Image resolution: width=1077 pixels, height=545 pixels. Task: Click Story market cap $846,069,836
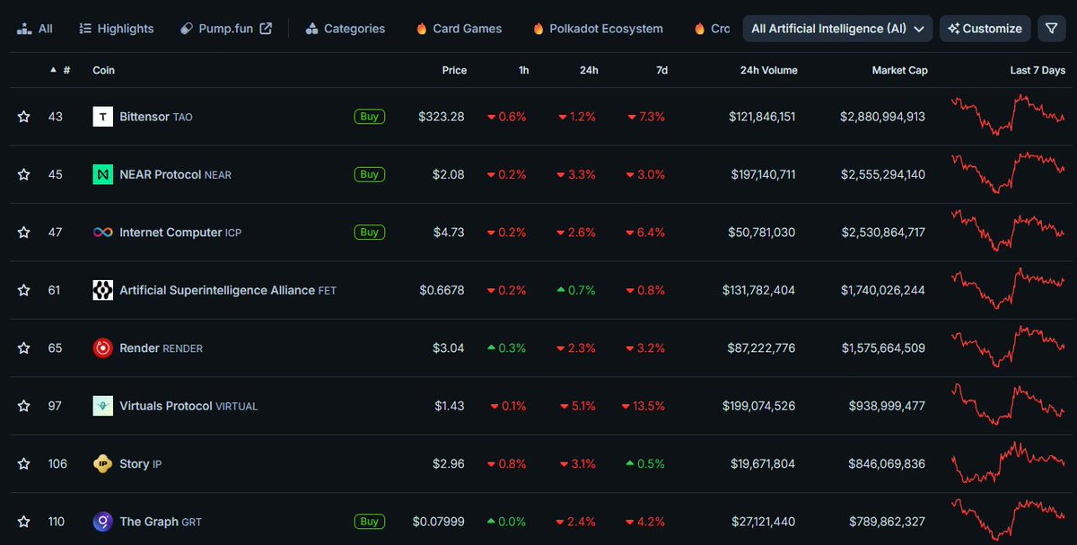coord(887,463)
